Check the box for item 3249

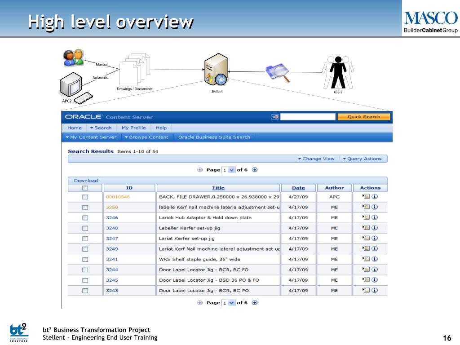tap(85, 249)
